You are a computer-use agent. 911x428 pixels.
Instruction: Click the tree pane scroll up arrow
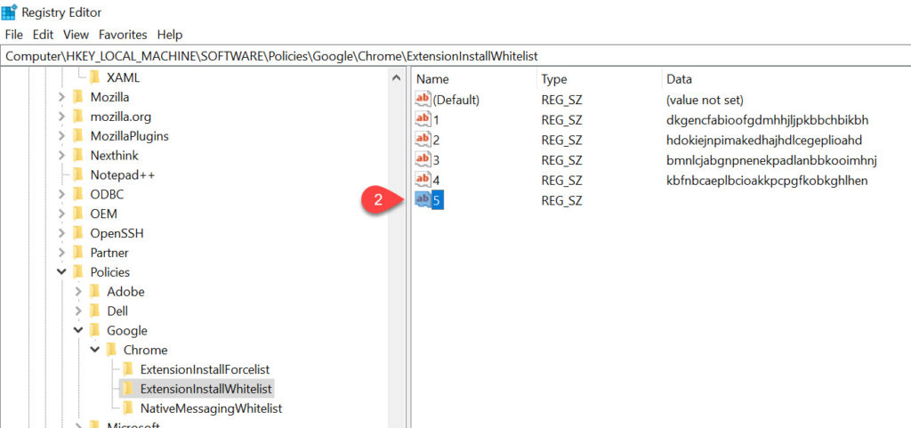pos(396,77)
